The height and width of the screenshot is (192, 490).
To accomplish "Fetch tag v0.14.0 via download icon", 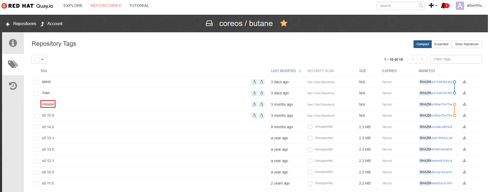I will 464,127.
